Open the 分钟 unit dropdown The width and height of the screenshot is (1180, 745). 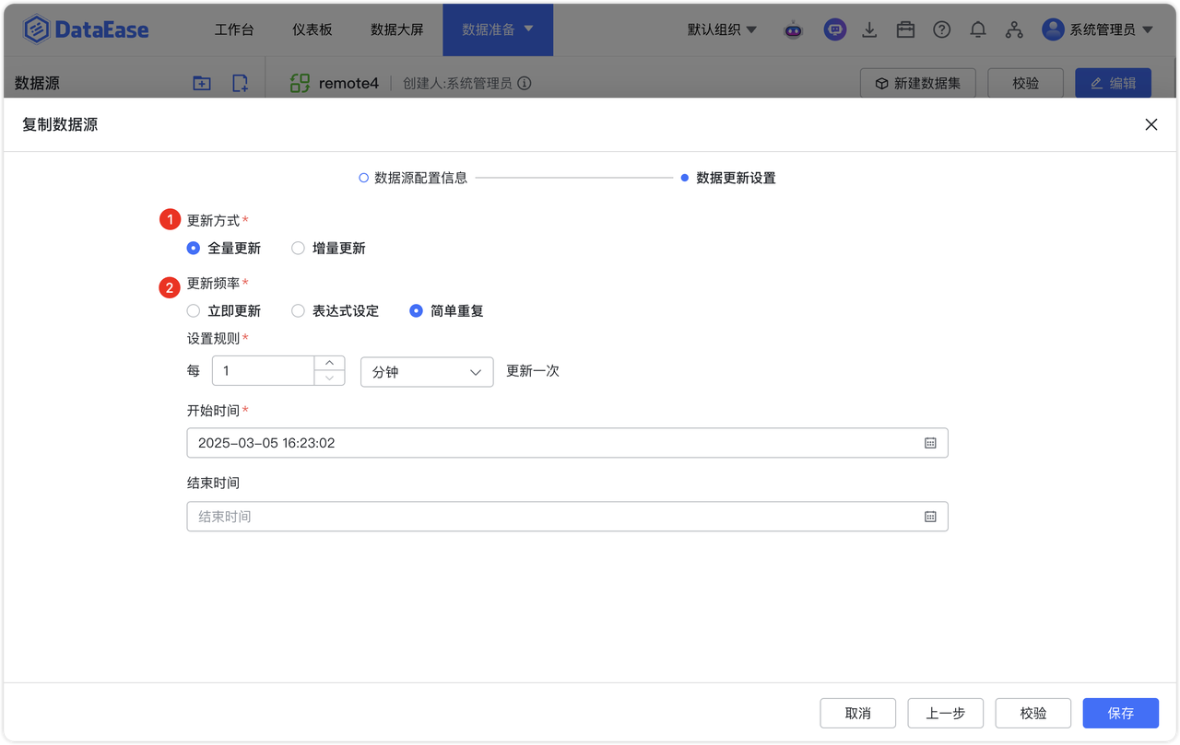pos(427,372)
